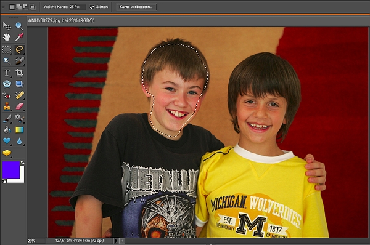The height and width of the screenshot is (245, 370).
Task: Expand the status bar info arrow
Action: pos(116,241)
